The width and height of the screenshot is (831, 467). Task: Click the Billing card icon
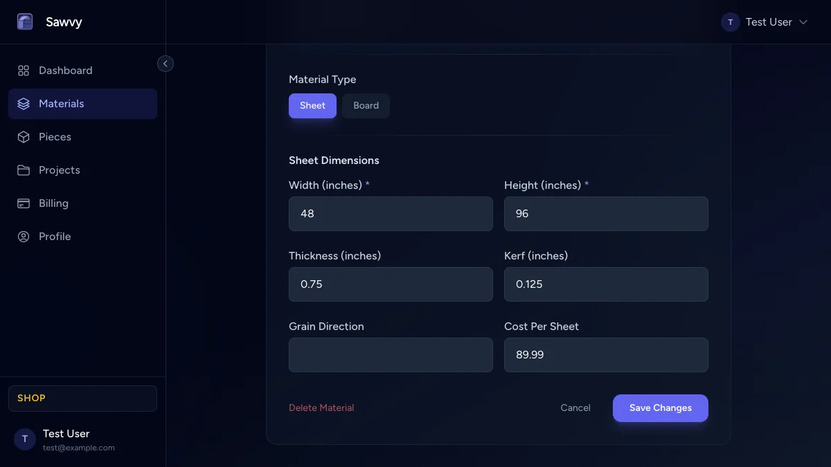(x=24, y=203)
